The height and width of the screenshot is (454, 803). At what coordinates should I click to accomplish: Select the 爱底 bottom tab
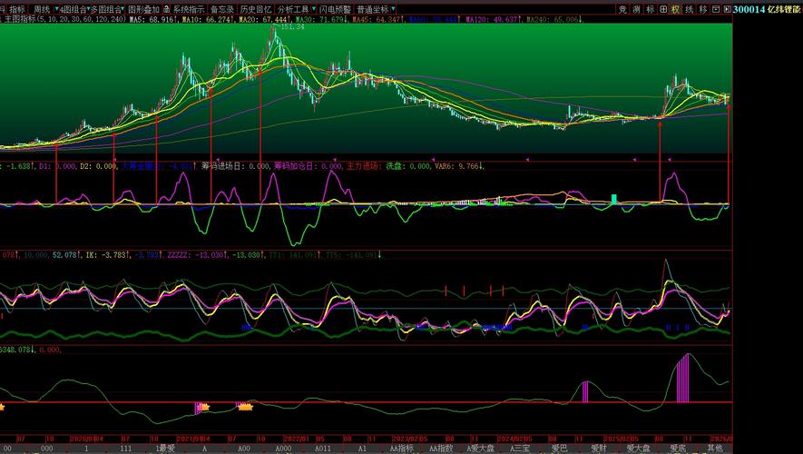pos(678,449)
